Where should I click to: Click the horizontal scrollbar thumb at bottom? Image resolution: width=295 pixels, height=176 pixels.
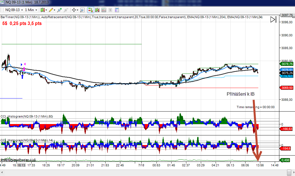pyautogui.click(x=289, y=172)
